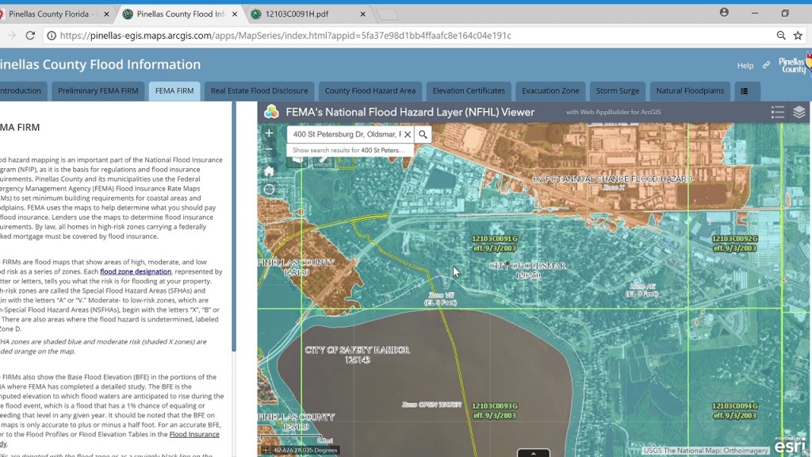Image resolution: width=812 pixels, height=457 pixels.
Task: Click the My Location target icon
Action: [270, 190]
